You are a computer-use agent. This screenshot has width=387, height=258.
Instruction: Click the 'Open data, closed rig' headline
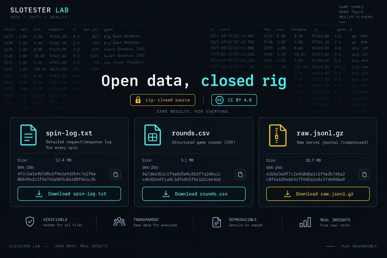(194, 81)
